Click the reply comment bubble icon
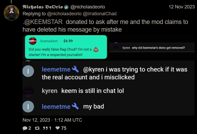Image resolution: width=197 pixels, height=134 pixels. tap(25, 128)
